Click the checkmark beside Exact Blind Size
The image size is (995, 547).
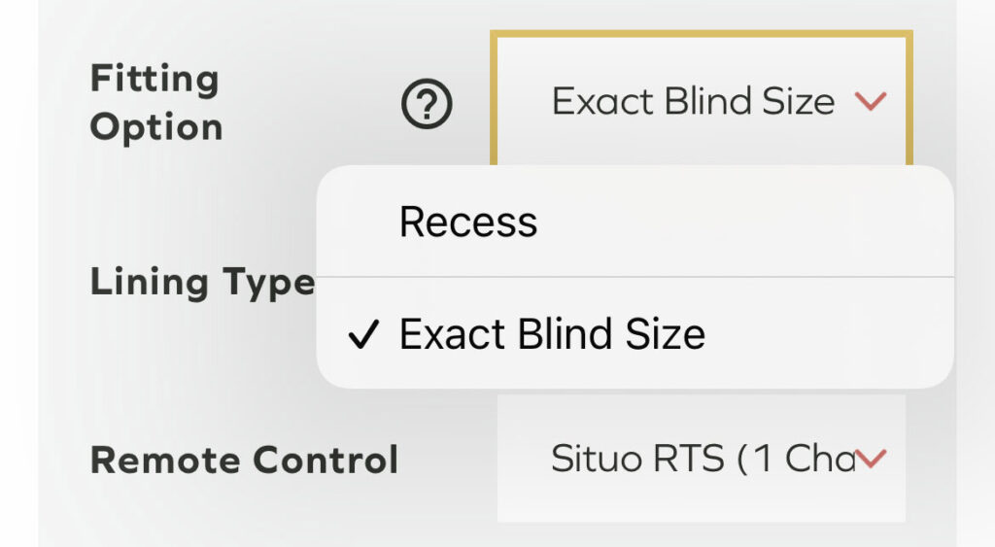[x=362, y=336]
